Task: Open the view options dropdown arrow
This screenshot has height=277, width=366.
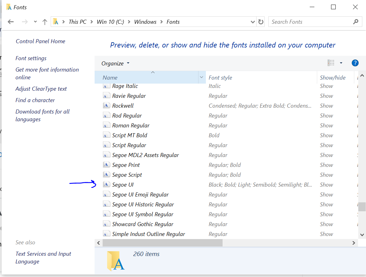Action: 341,63
